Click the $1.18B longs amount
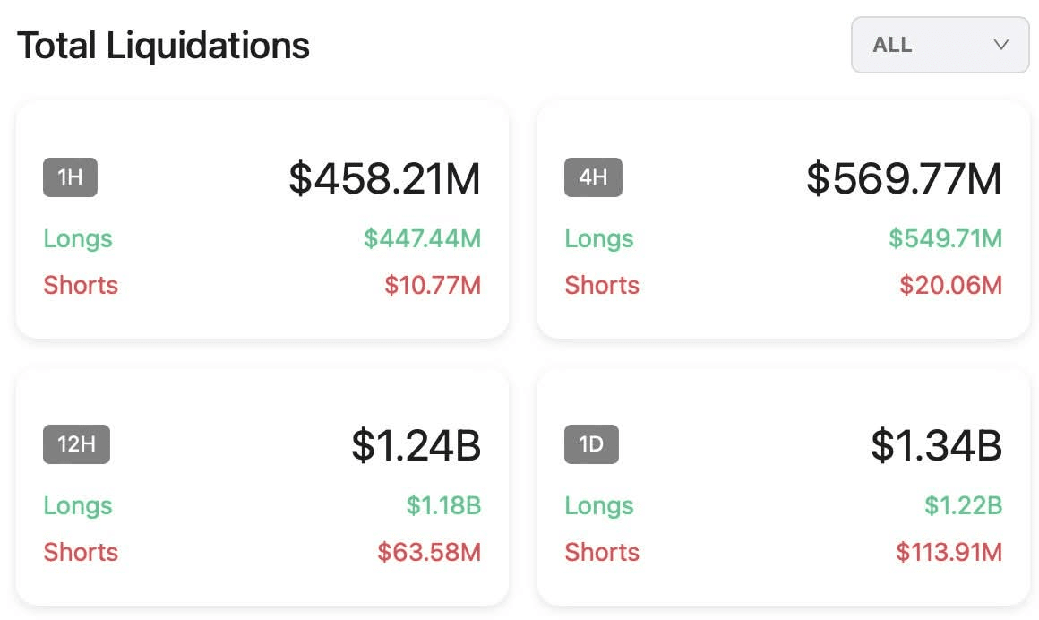 click(443, 506)
